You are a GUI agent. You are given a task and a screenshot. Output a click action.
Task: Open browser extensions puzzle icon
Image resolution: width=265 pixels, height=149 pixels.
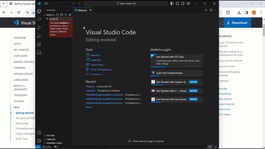228,12
